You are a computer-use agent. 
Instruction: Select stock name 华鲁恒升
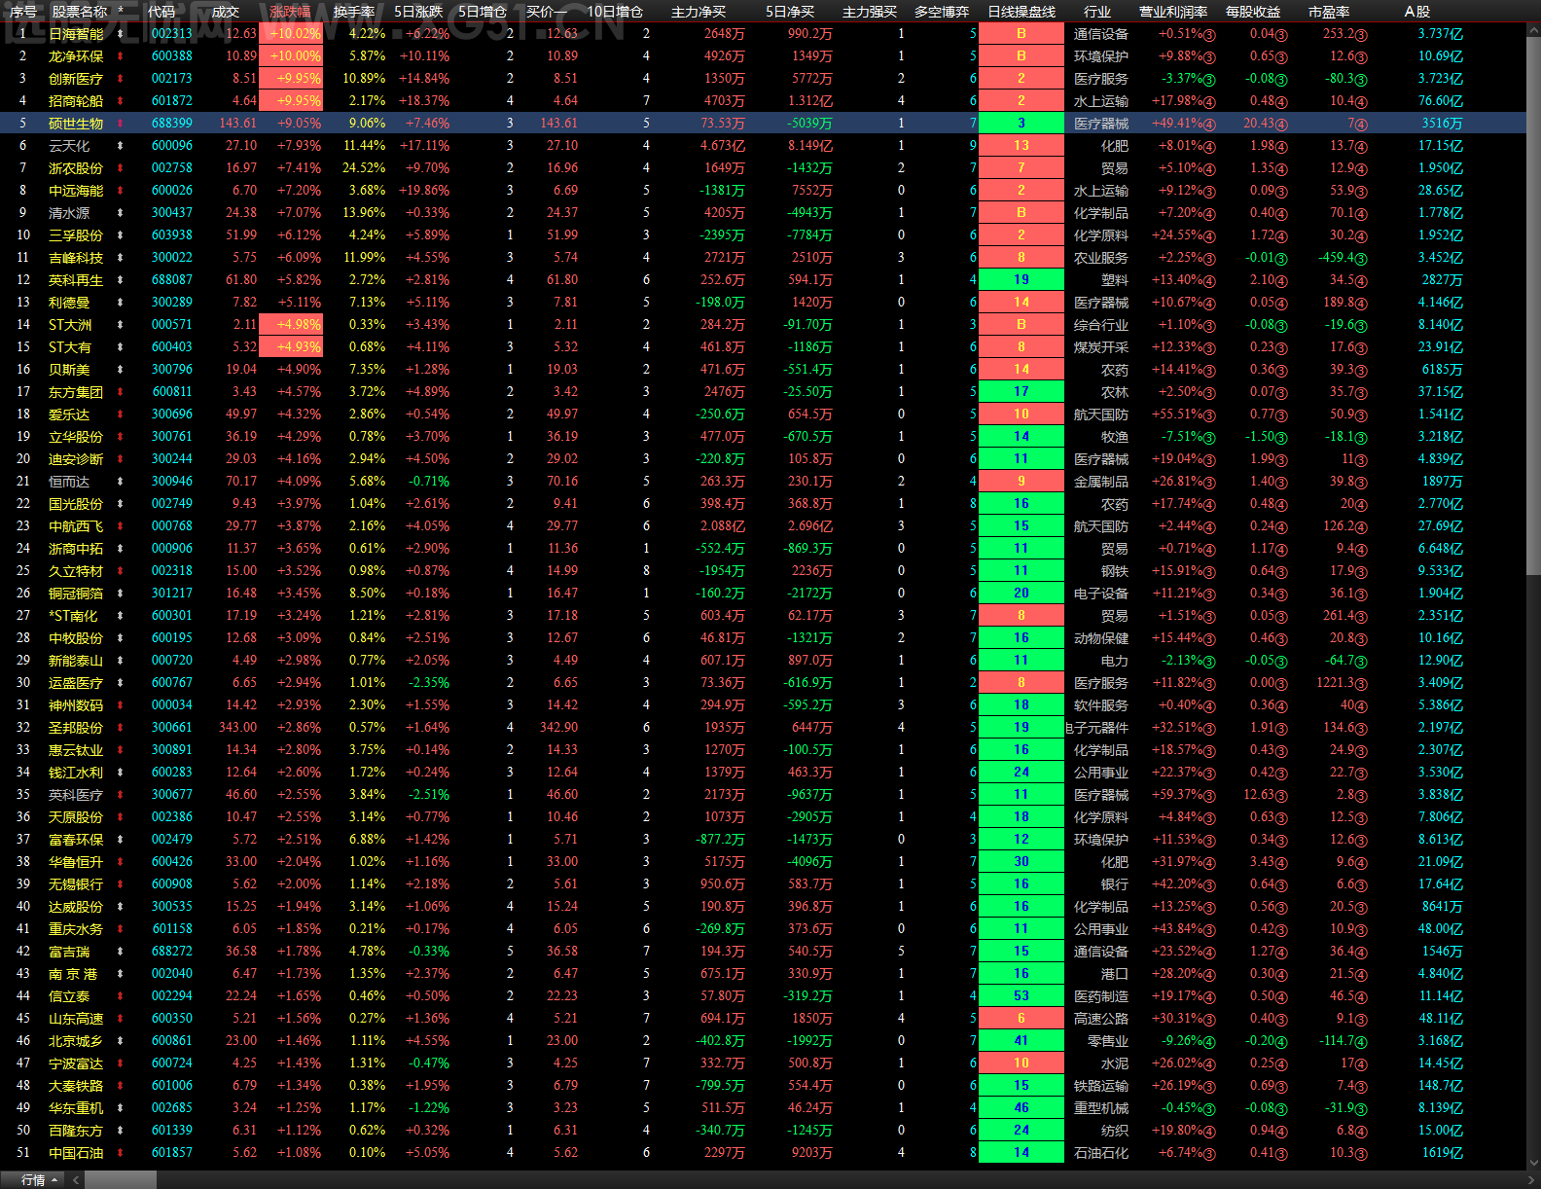point(76,862)
